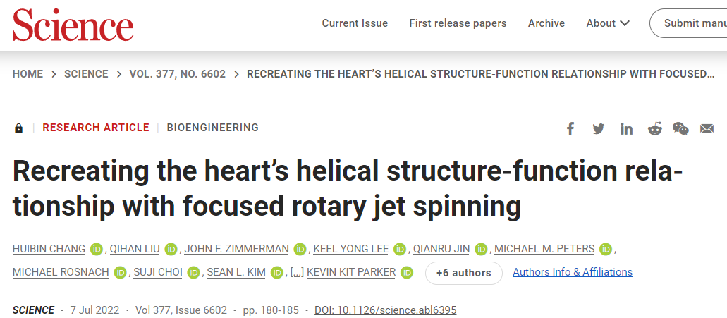Open the Current Issue menu item
This screenshot has height=318, width=727.
click(x=355, y=23)
